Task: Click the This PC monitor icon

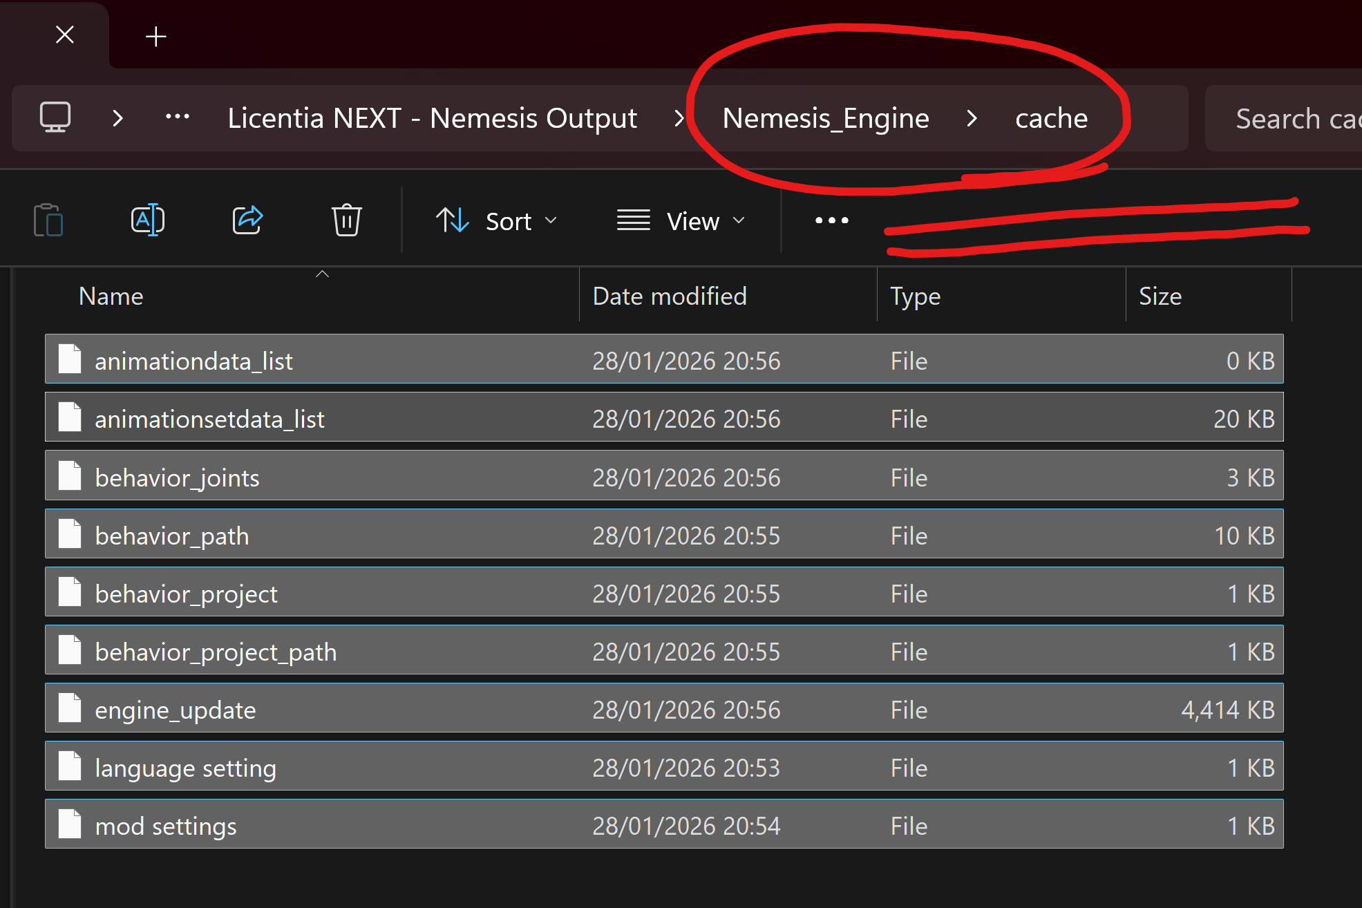Action: click(x=55, y=117)
